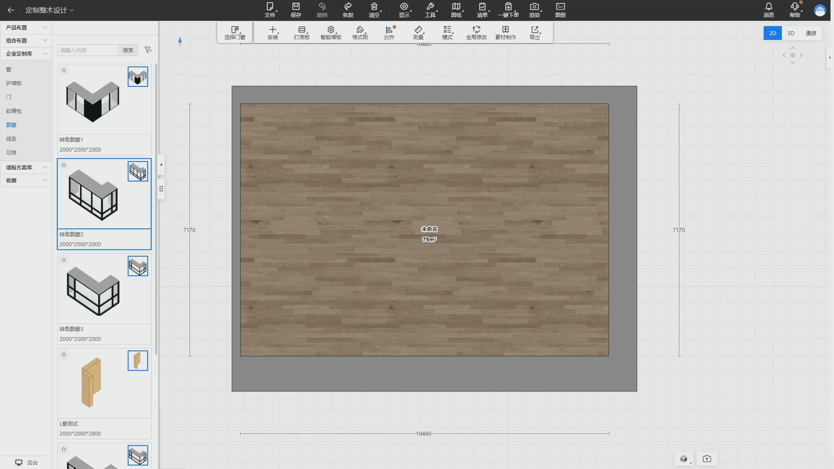
Task: Open 消息 notifications bell
Action: [769, 10]
